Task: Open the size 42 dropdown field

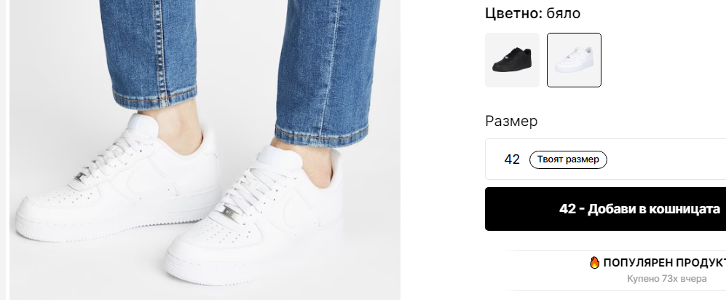Action: 606,159
